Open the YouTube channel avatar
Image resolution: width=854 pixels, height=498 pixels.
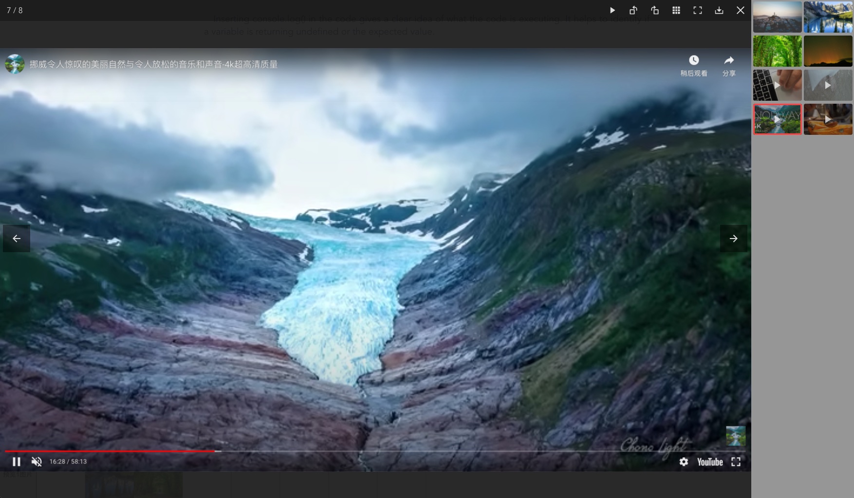(x=15, y=64)
